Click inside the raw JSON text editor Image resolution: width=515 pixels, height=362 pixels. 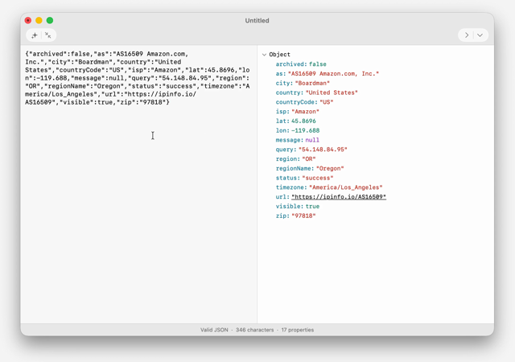138,184
